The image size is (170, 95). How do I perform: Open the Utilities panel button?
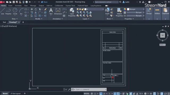tap(157, 12)
